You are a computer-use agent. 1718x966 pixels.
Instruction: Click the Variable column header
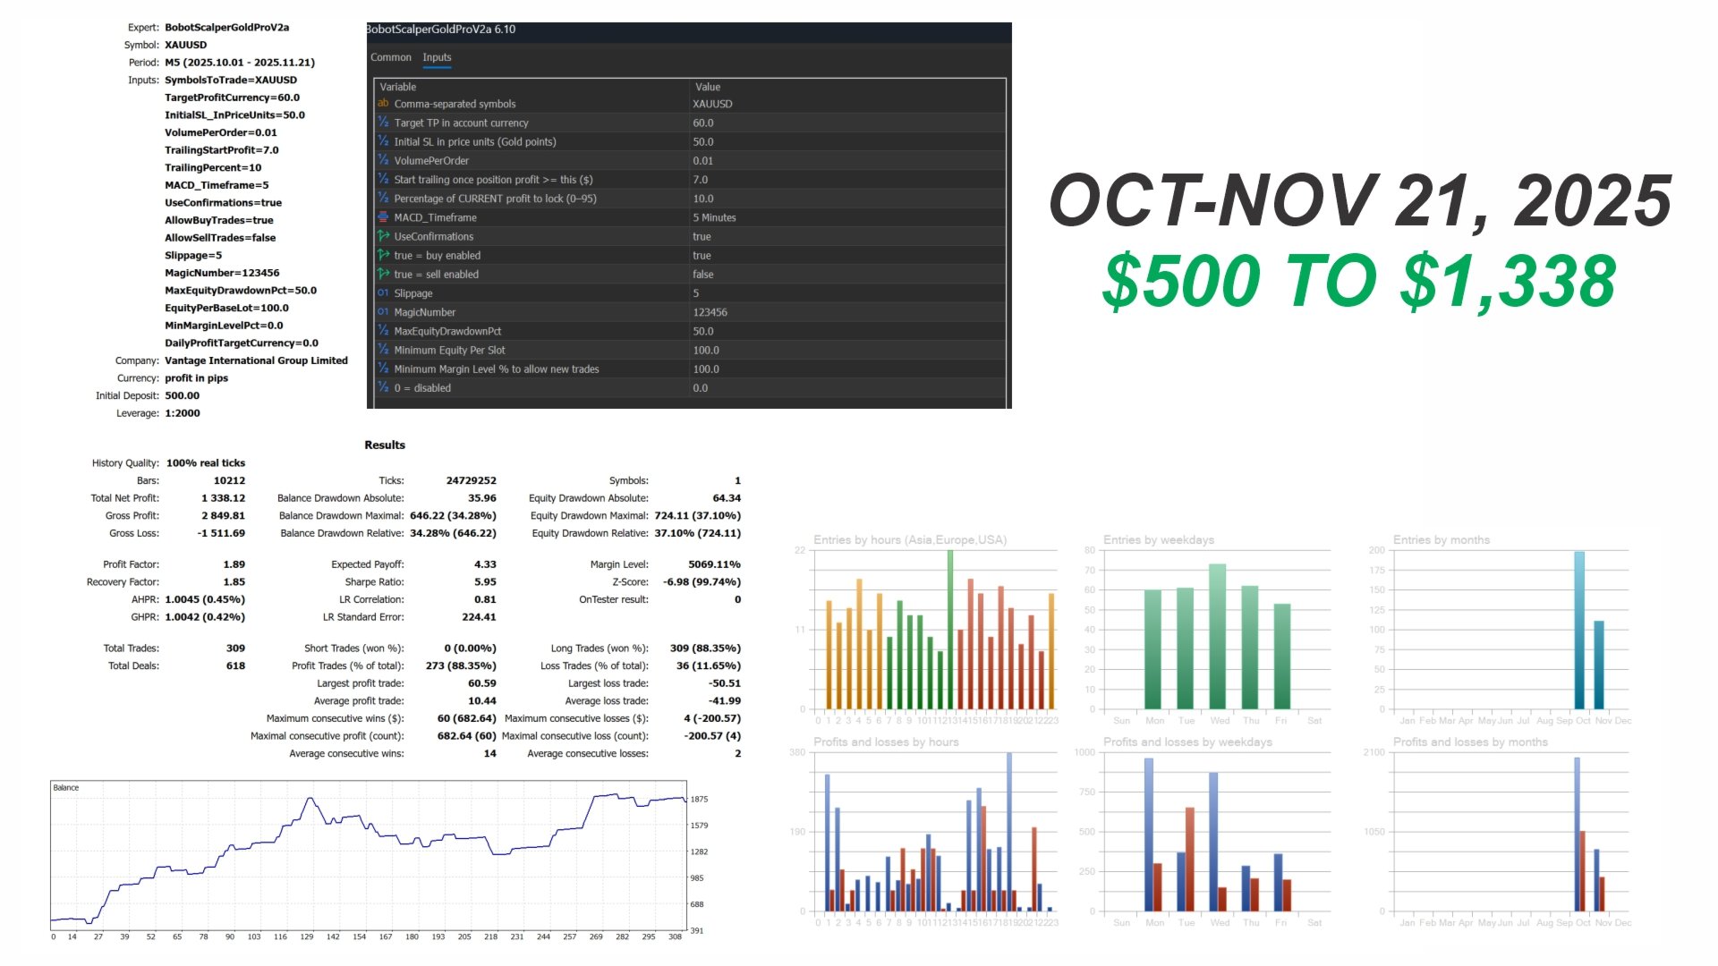[x=398, y=87]
